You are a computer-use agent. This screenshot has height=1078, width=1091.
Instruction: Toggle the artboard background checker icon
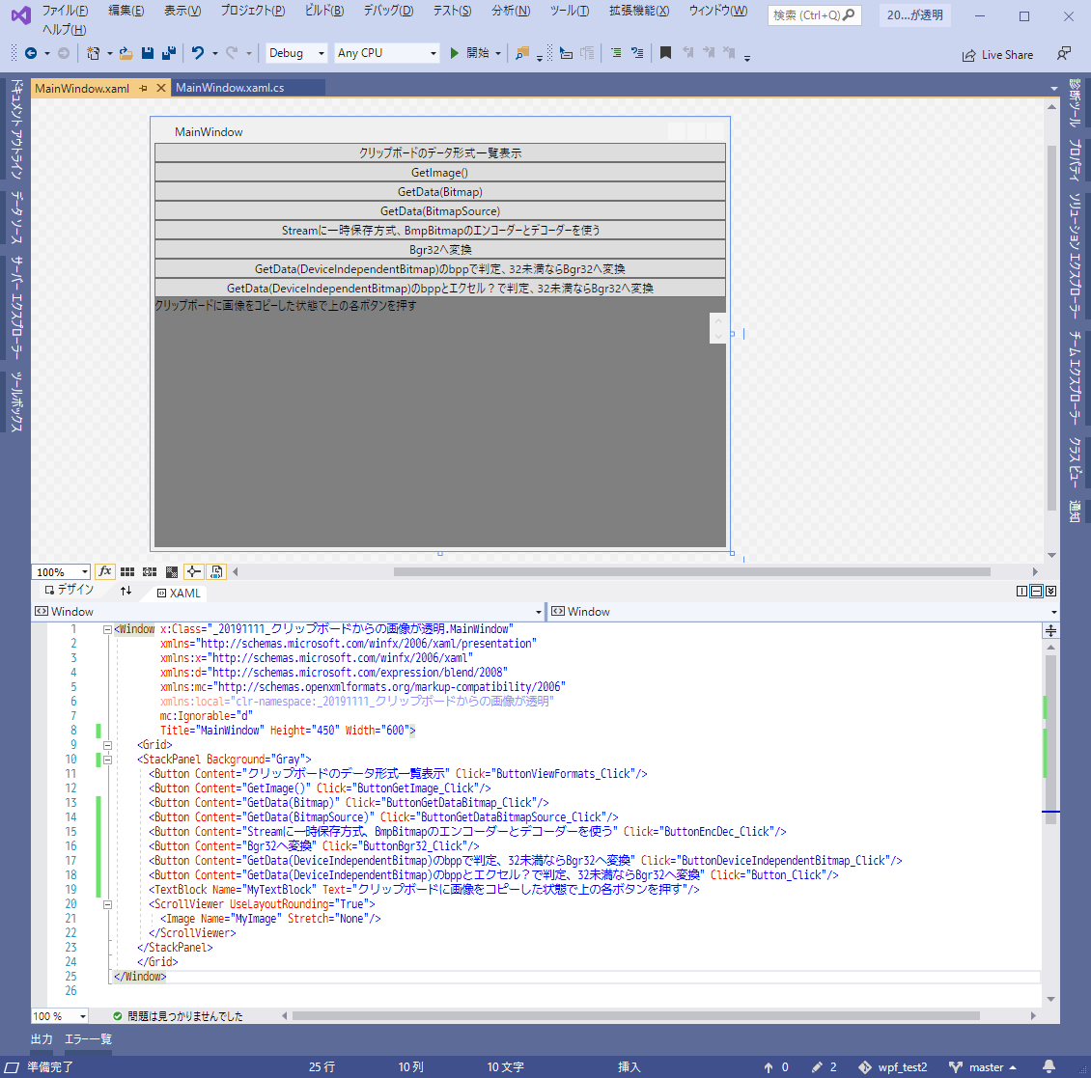[172, 571]
